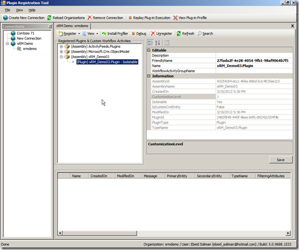
Task: Click the Description value field
Action: pos(254,55)
